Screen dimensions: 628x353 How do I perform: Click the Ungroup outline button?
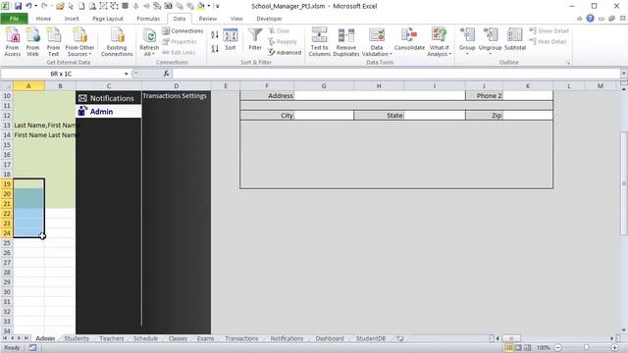pos(491,41)
